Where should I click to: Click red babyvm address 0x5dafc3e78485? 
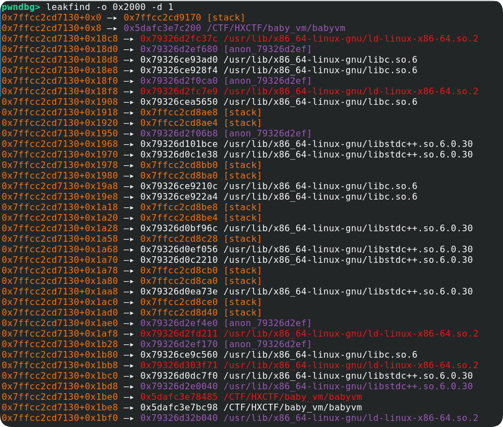(179, 396)
